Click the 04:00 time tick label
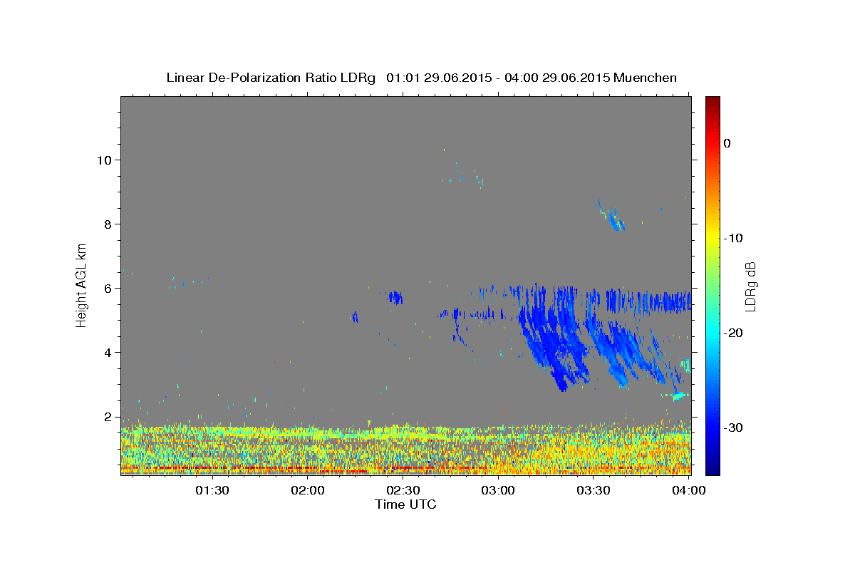Image resolution: width=855 pixels, height=570 pixels. pyautogui.click(x=688, y=491)
